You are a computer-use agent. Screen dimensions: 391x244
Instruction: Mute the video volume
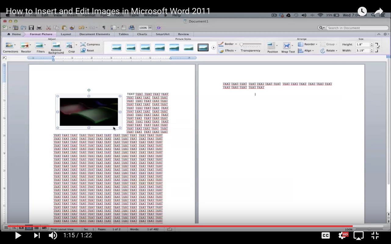(x=53, y=235)
